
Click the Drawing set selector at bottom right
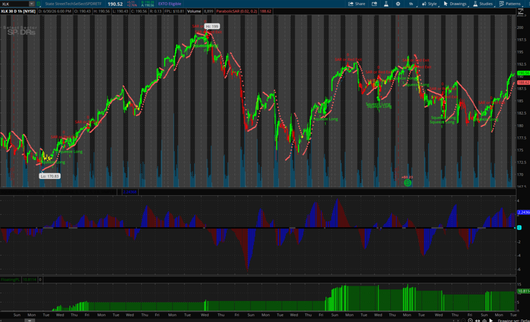514,320
